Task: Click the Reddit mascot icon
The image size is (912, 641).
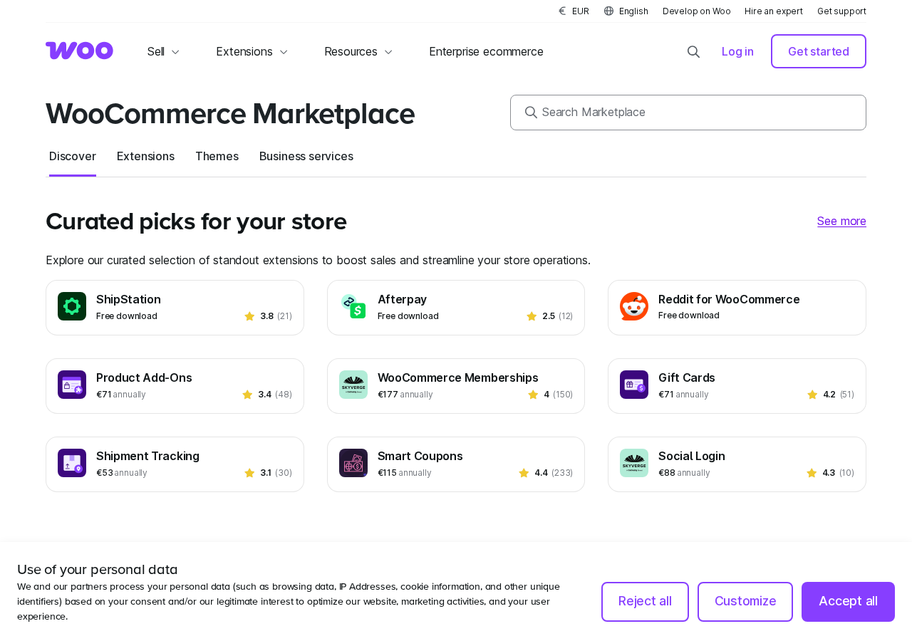Action: (x=634, y=306)
